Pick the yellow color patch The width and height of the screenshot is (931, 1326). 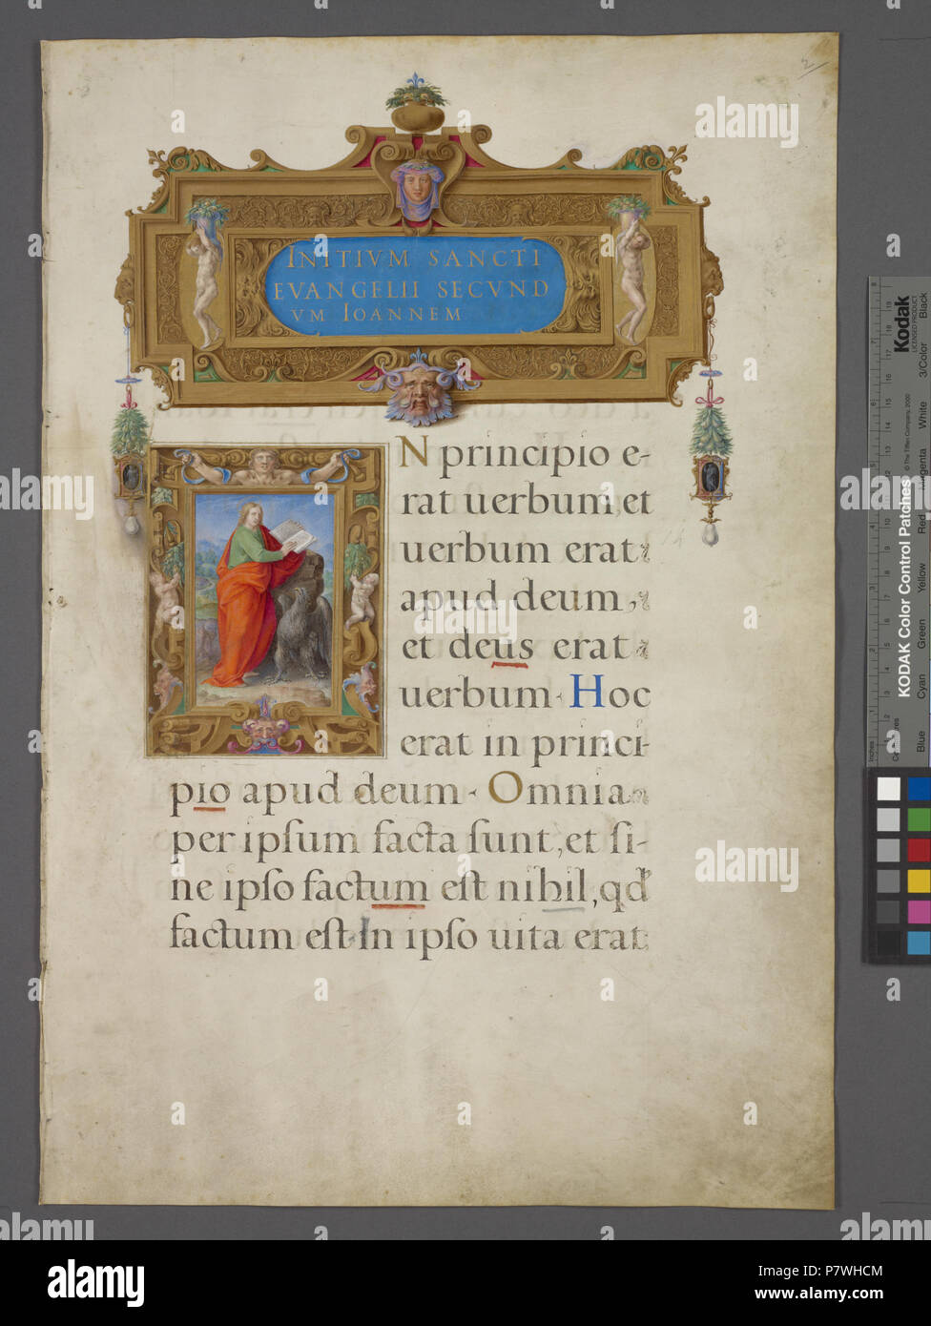click(x=919, y=880)
